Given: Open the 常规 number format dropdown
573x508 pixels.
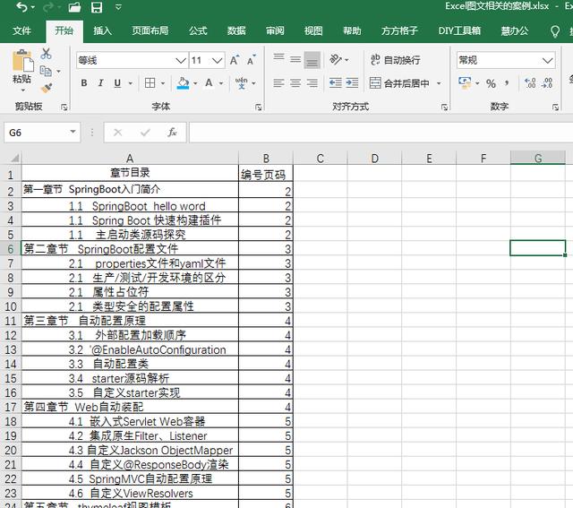Looking at the screenshot, I should tap(547, 60).
